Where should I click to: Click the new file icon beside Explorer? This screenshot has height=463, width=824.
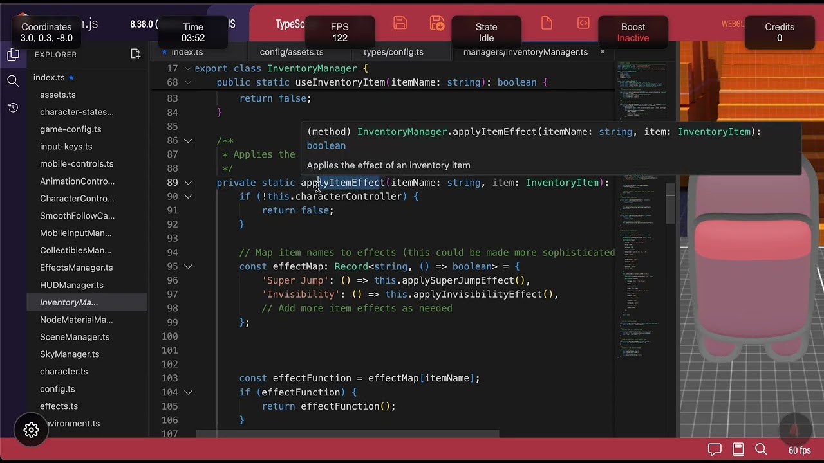pyautogui.click(x=135, y=54)
